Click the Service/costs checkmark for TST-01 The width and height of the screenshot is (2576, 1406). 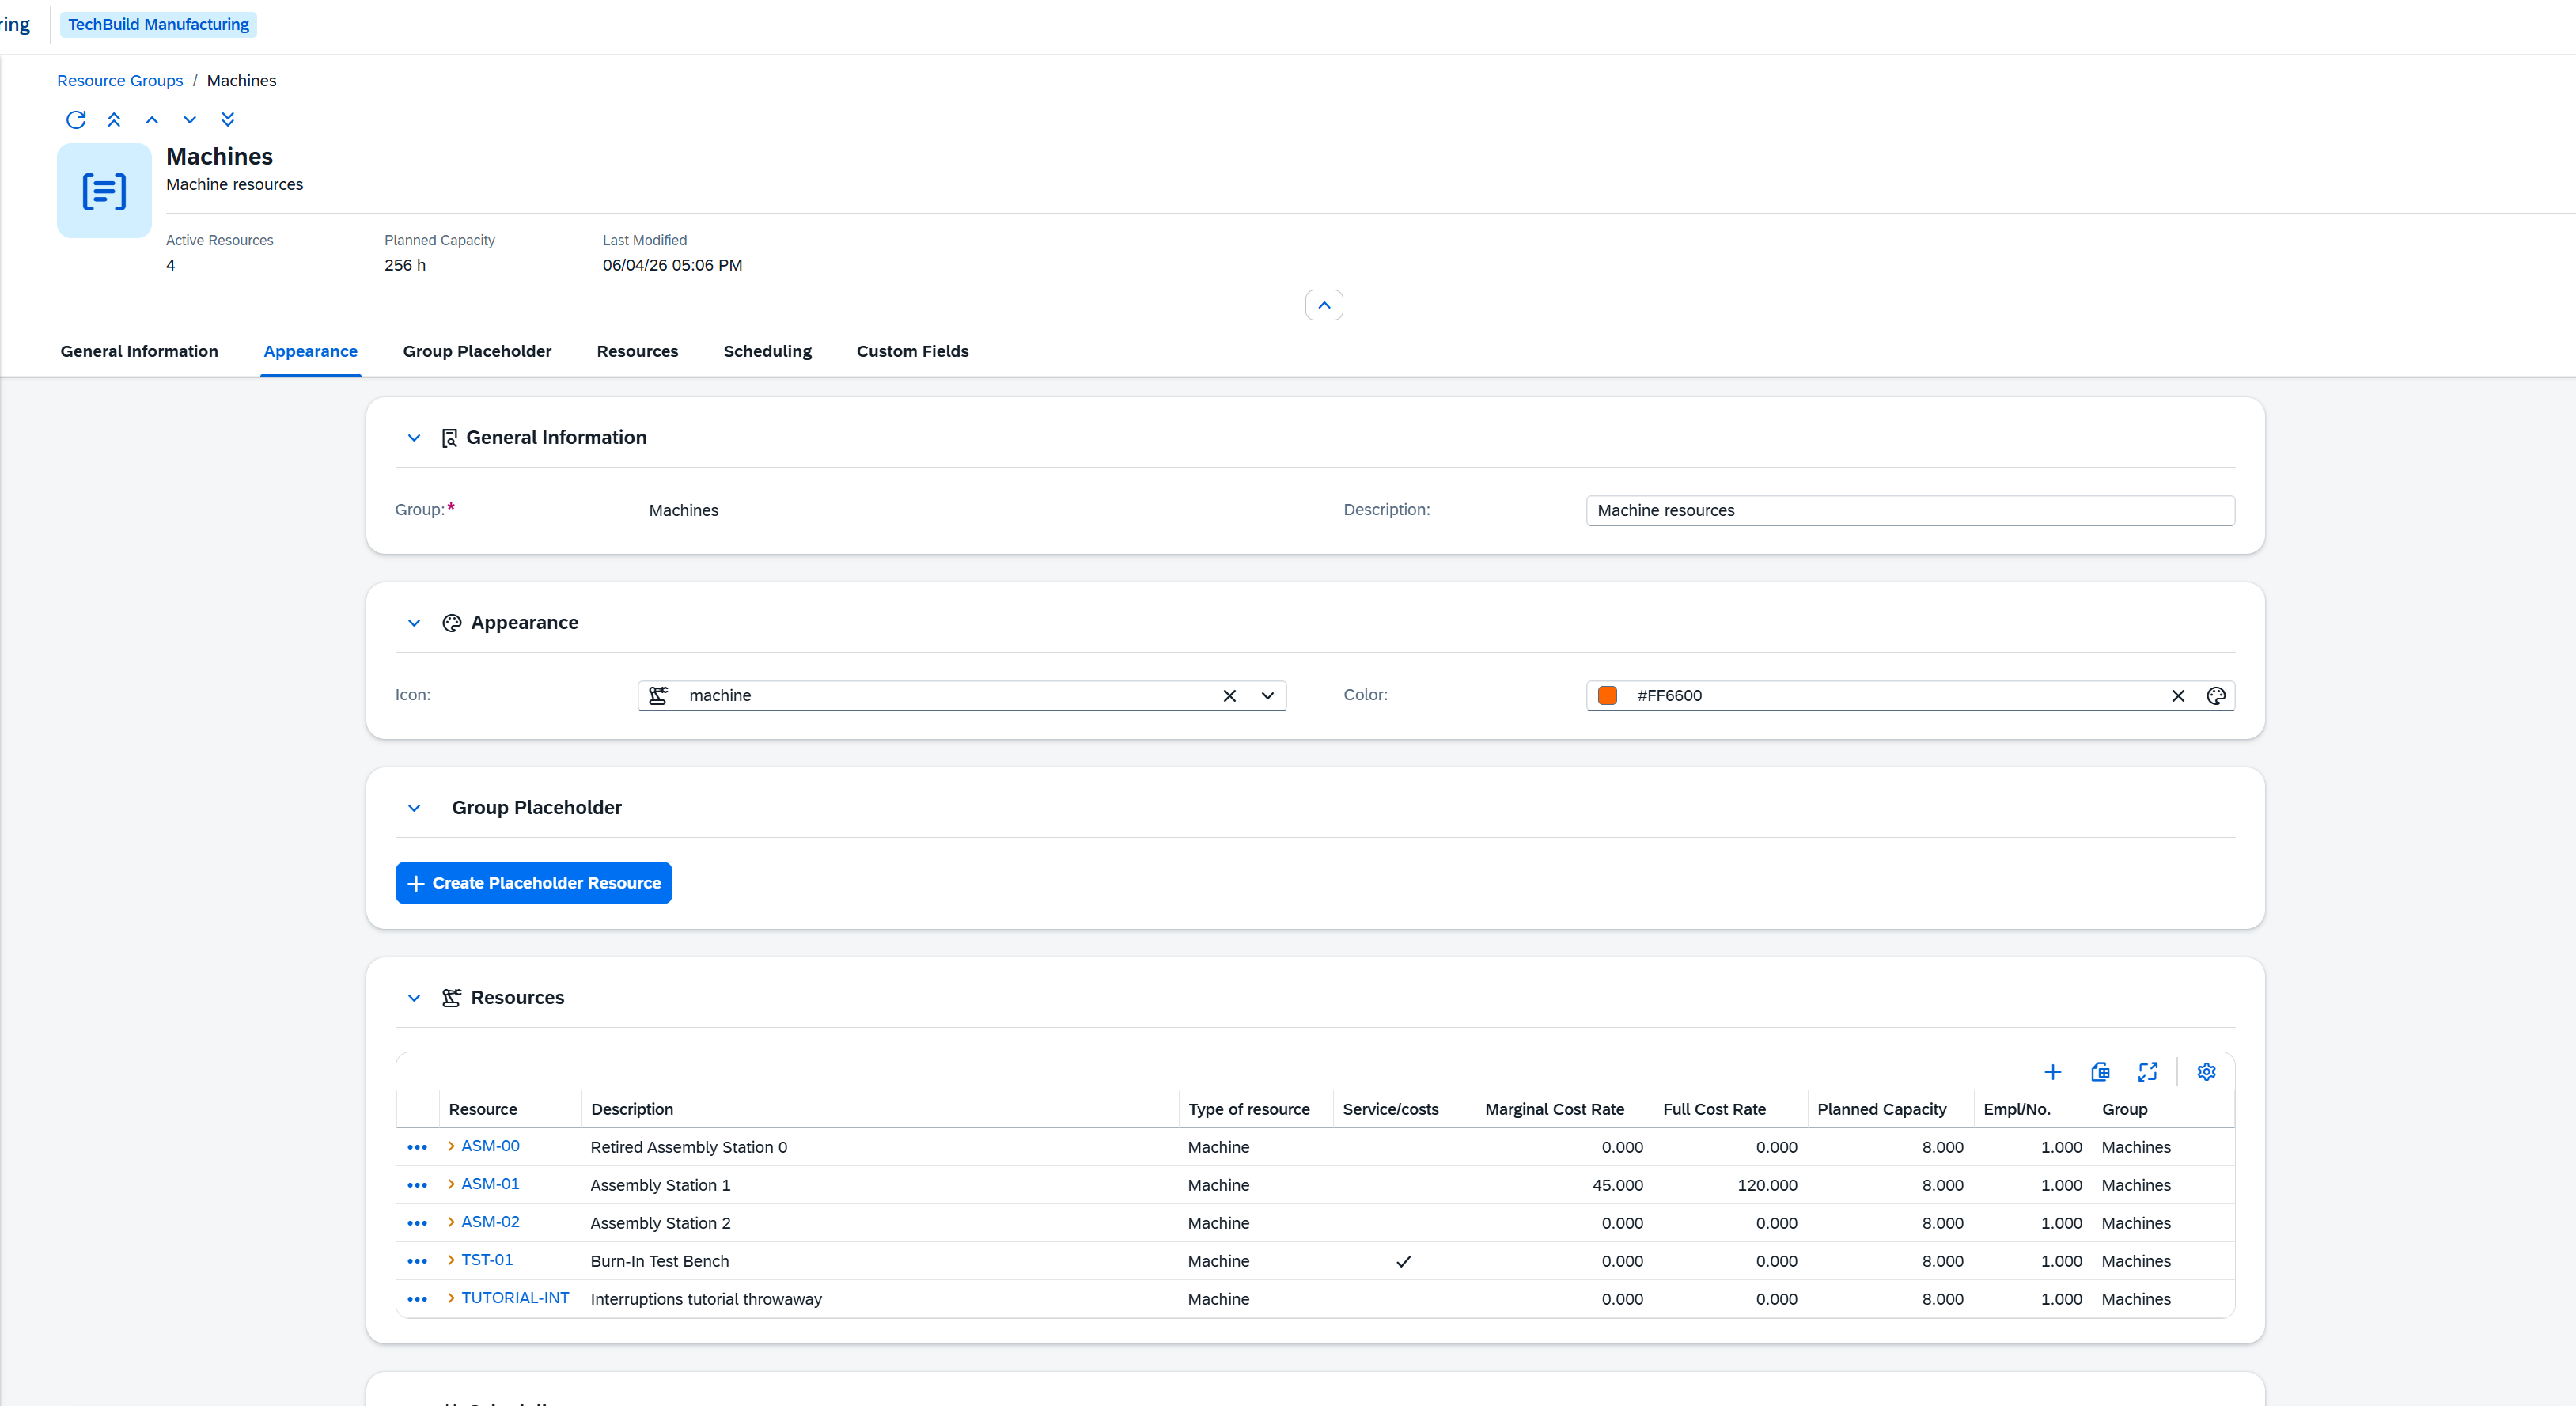point(1404,1262)
